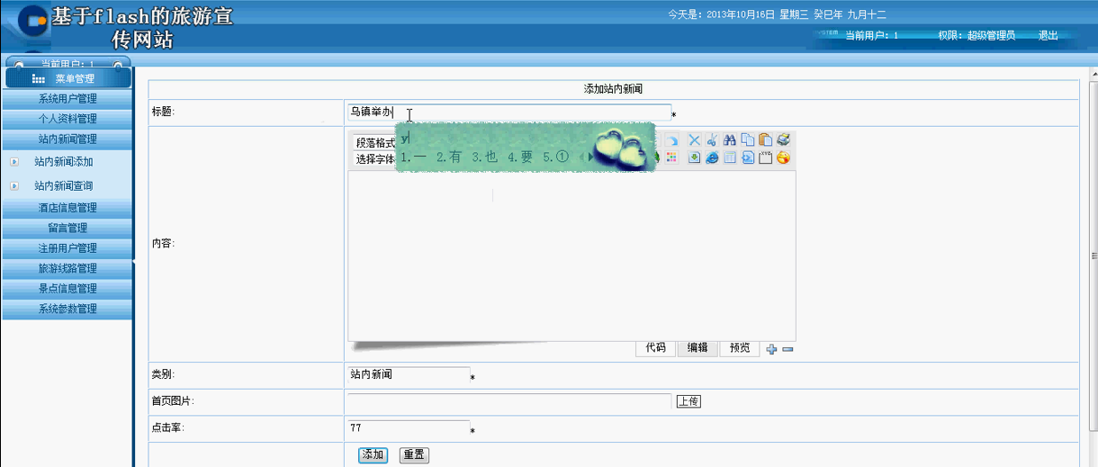The width and height of the screenshot is (1098, 467).
Task: Click the 点击率 hit count field
Action: click(409, 428)
